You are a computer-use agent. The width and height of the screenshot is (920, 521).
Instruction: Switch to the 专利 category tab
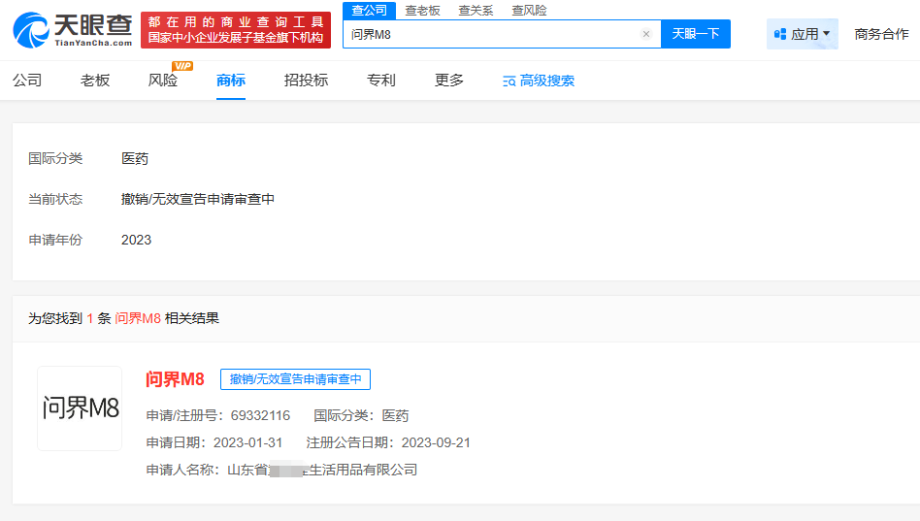click(x=381, y=80)
